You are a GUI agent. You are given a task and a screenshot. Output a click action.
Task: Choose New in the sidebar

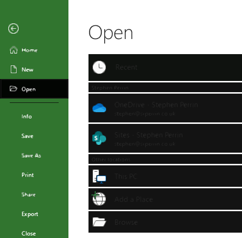point(34,69)
